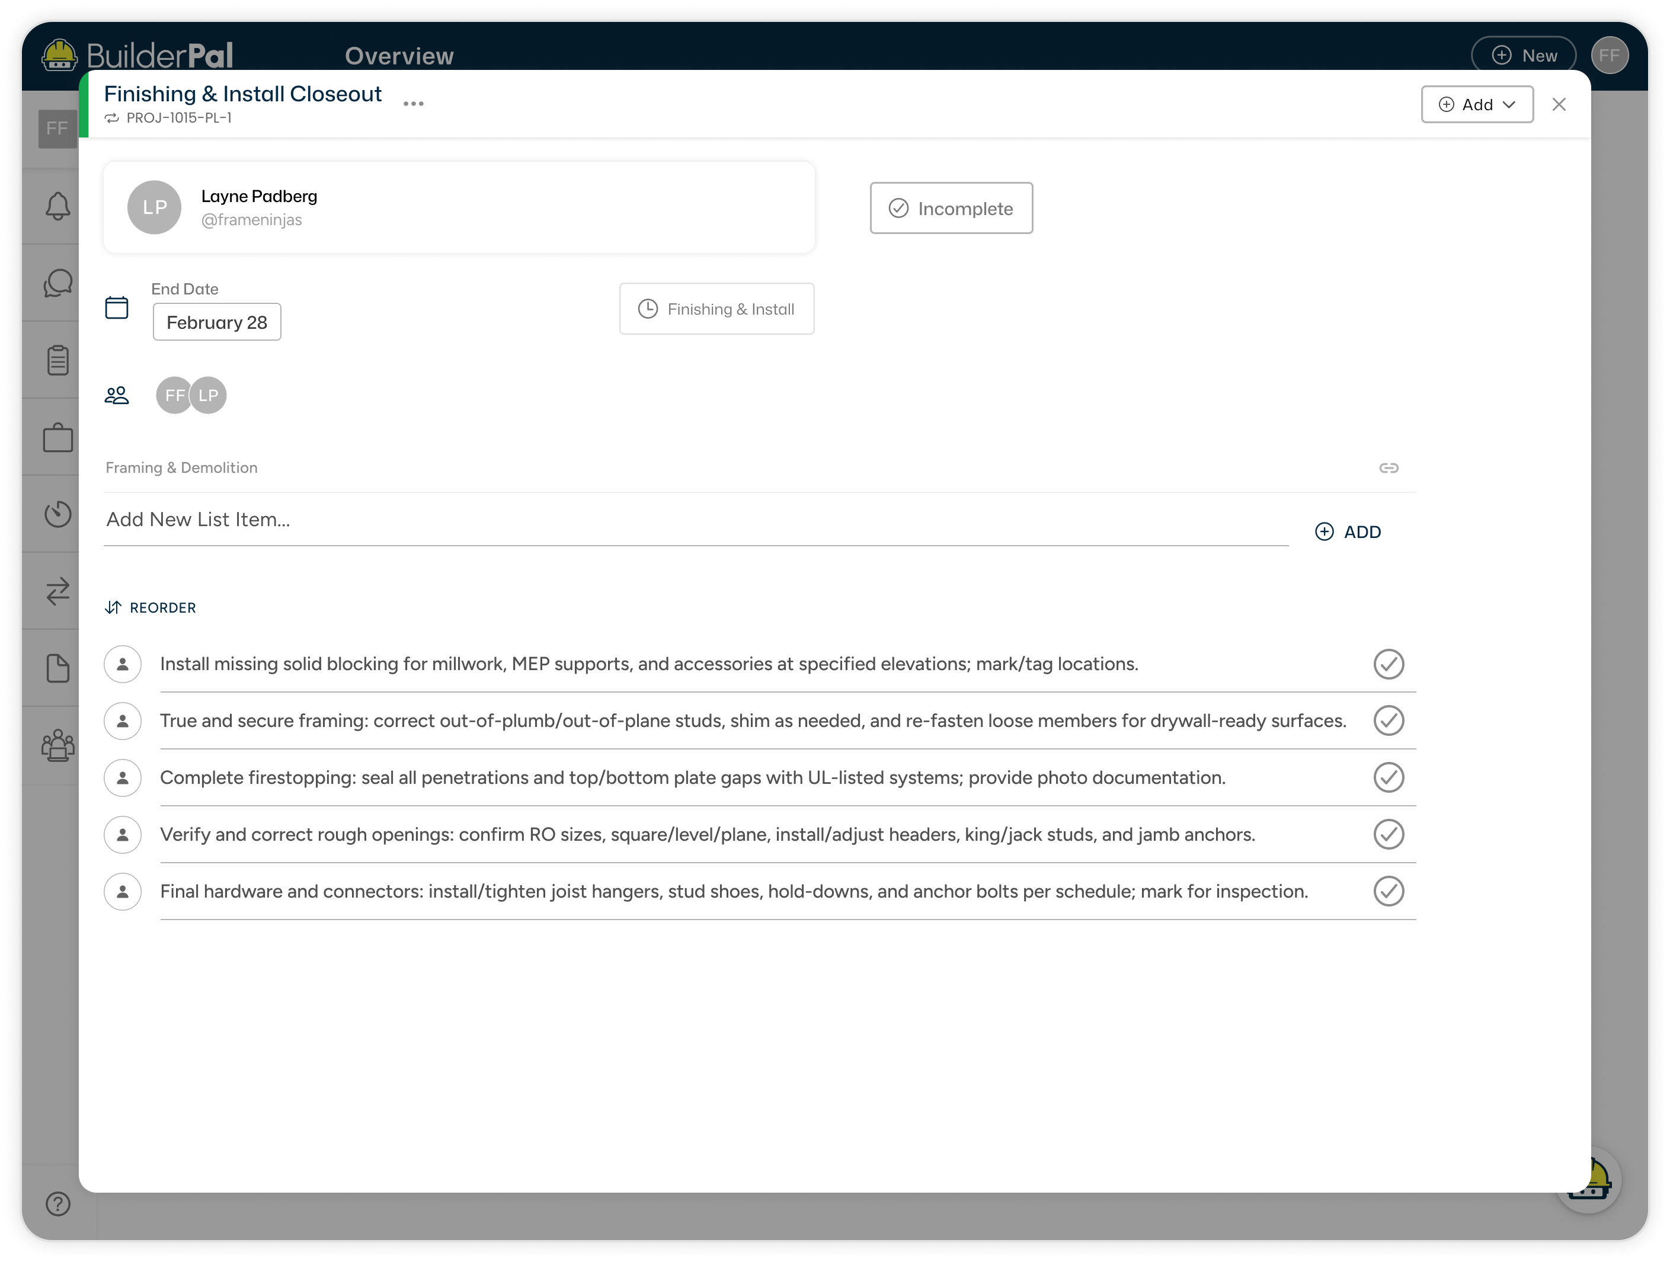Check off the solid blocking install item

coord(1389,664)
